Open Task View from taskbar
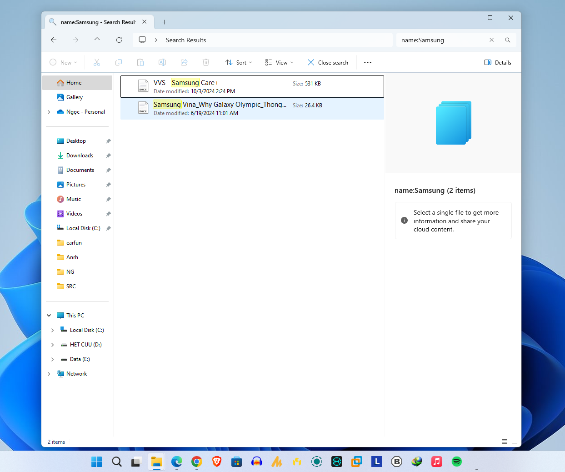 click(x=137, y=462)
